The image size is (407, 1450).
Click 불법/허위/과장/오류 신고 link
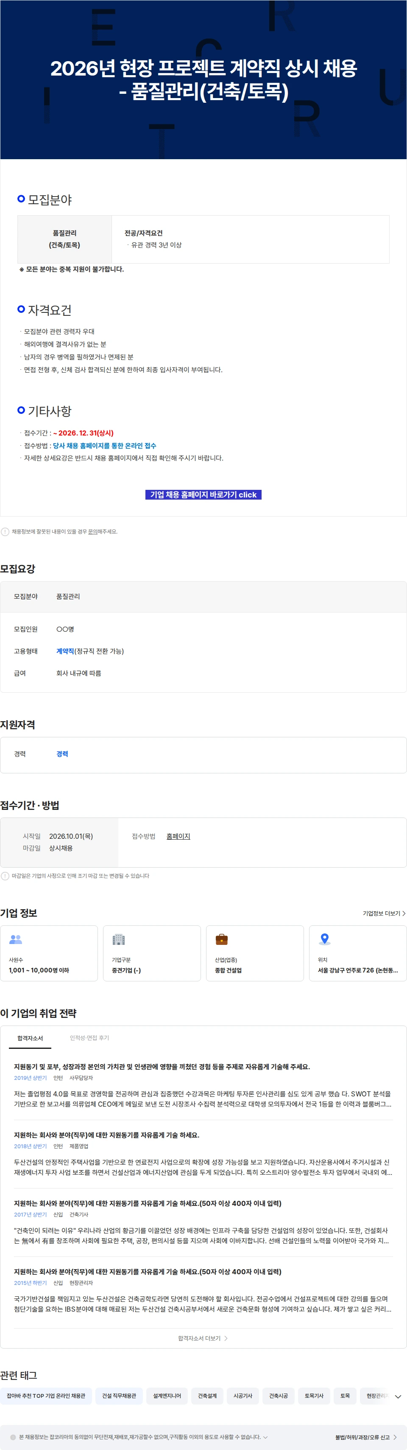[x=366, y=1437]
